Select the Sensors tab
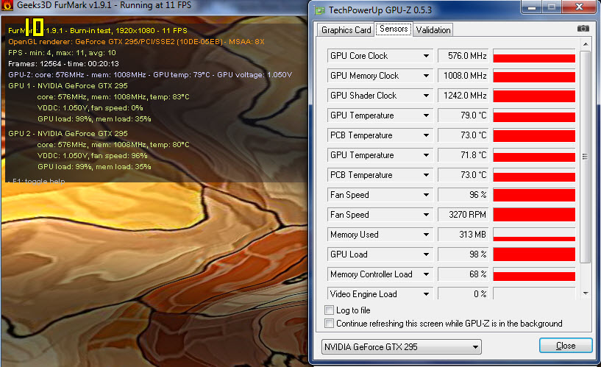 coord(394,29)
